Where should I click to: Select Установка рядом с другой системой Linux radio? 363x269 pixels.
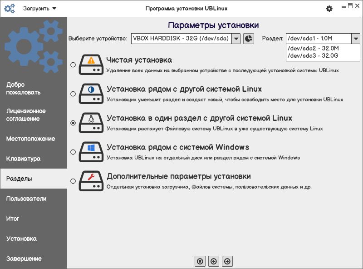[73, 94]
